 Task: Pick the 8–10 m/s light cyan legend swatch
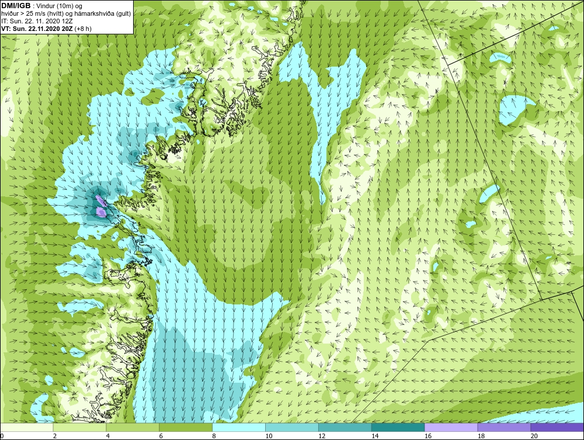[x=239, y=427]
